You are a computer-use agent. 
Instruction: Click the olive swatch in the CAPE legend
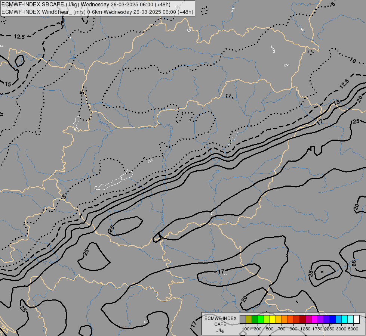[249, 320]
